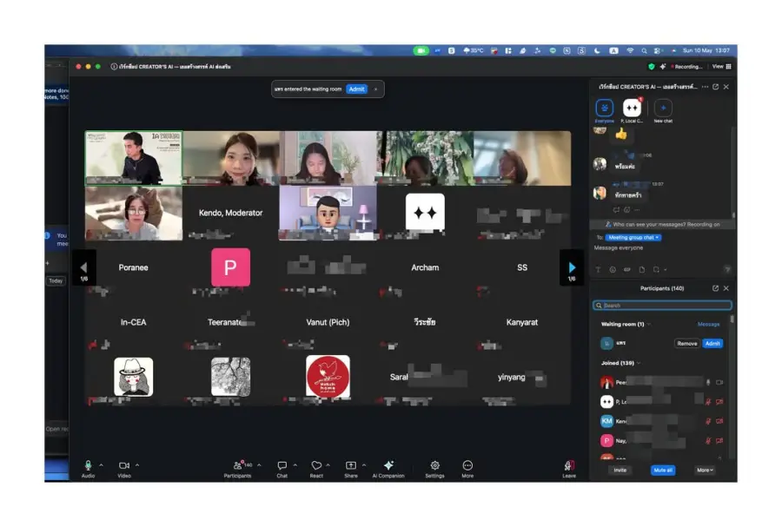Click the Message everyone input field
The image size is (782, 527).
tap(661, 248)
